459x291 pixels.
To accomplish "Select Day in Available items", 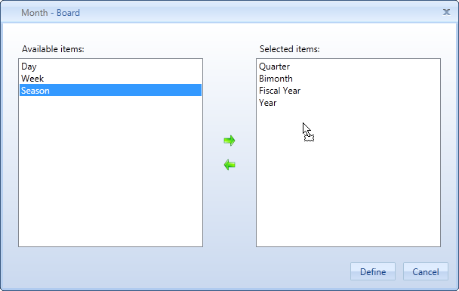I will pyautogui.click(x=111, y=67).
